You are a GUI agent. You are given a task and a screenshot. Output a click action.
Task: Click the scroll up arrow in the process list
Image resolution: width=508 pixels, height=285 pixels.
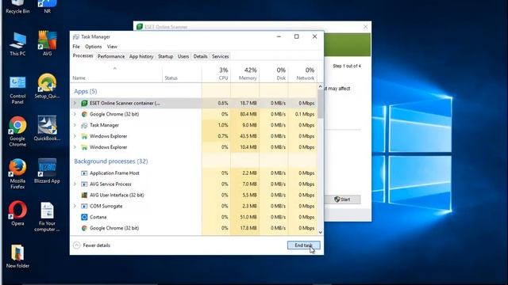pyautogui.click(x=321, y=86)
